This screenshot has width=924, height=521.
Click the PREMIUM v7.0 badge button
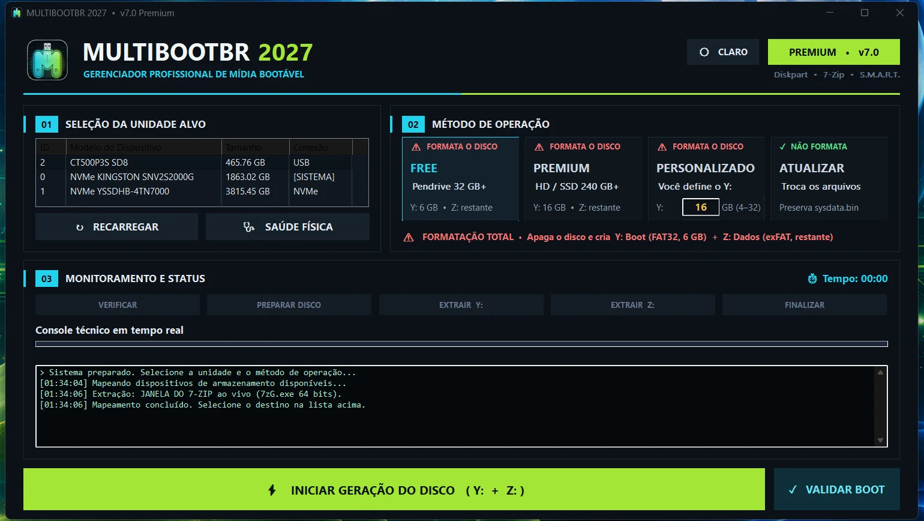(834, 52)
